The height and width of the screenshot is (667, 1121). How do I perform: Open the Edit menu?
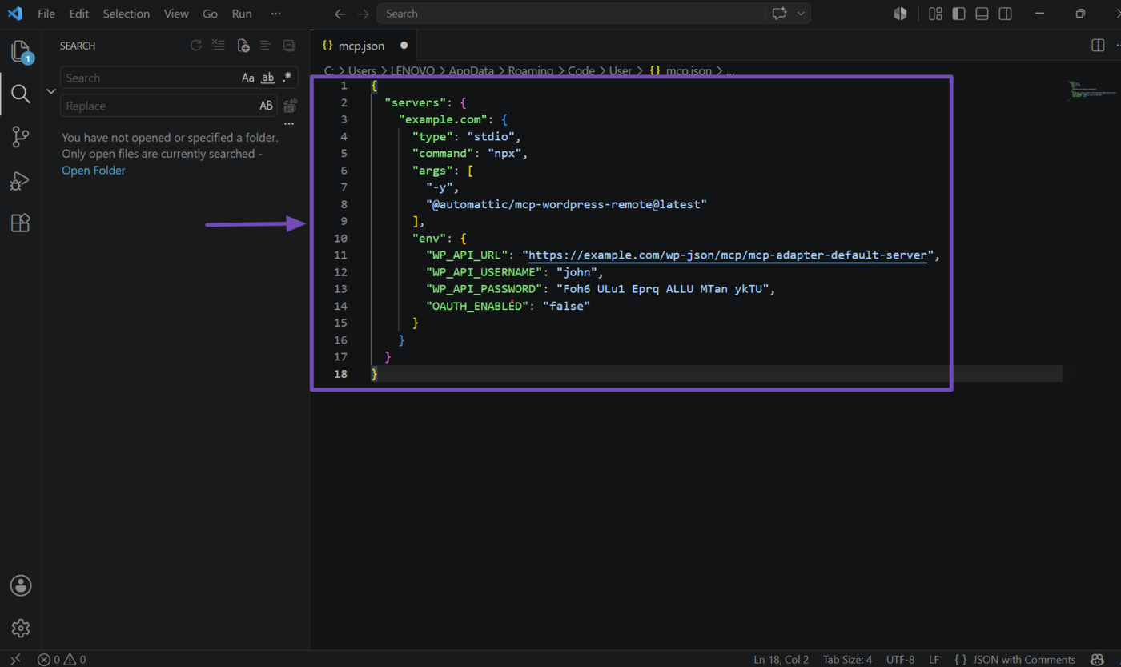click(79, 14)
